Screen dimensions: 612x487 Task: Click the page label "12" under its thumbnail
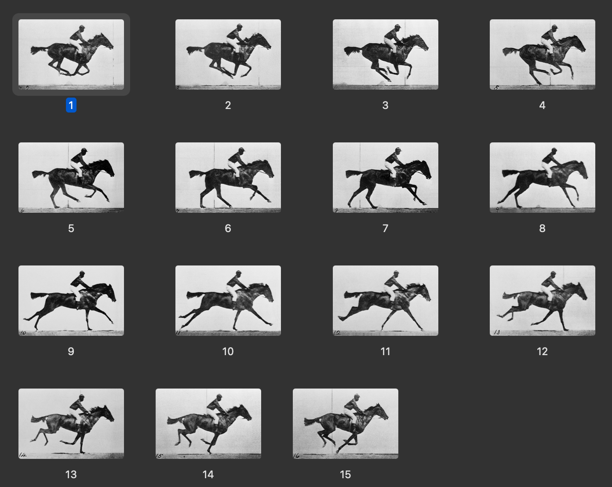tap(543, 351)
